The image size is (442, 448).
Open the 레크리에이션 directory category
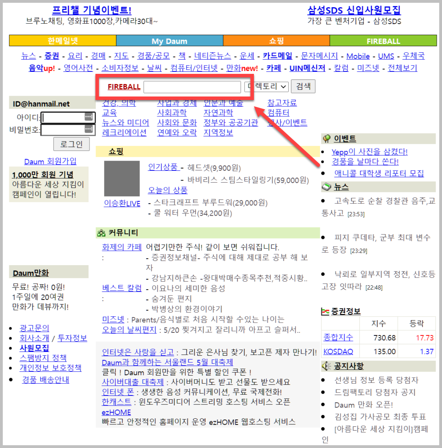(x=124, y=132)
